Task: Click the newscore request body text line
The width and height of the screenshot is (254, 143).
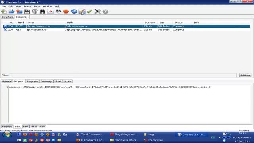Action: [x=110, y=87]
